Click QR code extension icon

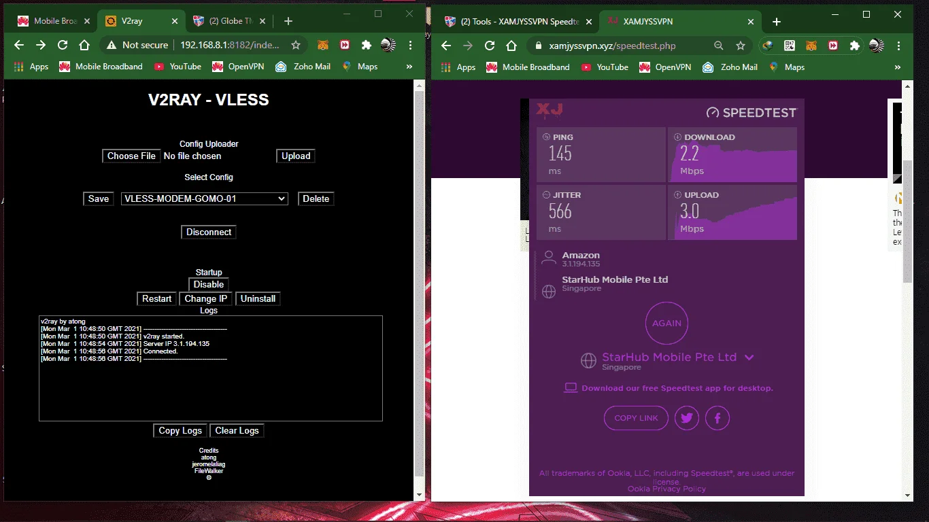789,46
